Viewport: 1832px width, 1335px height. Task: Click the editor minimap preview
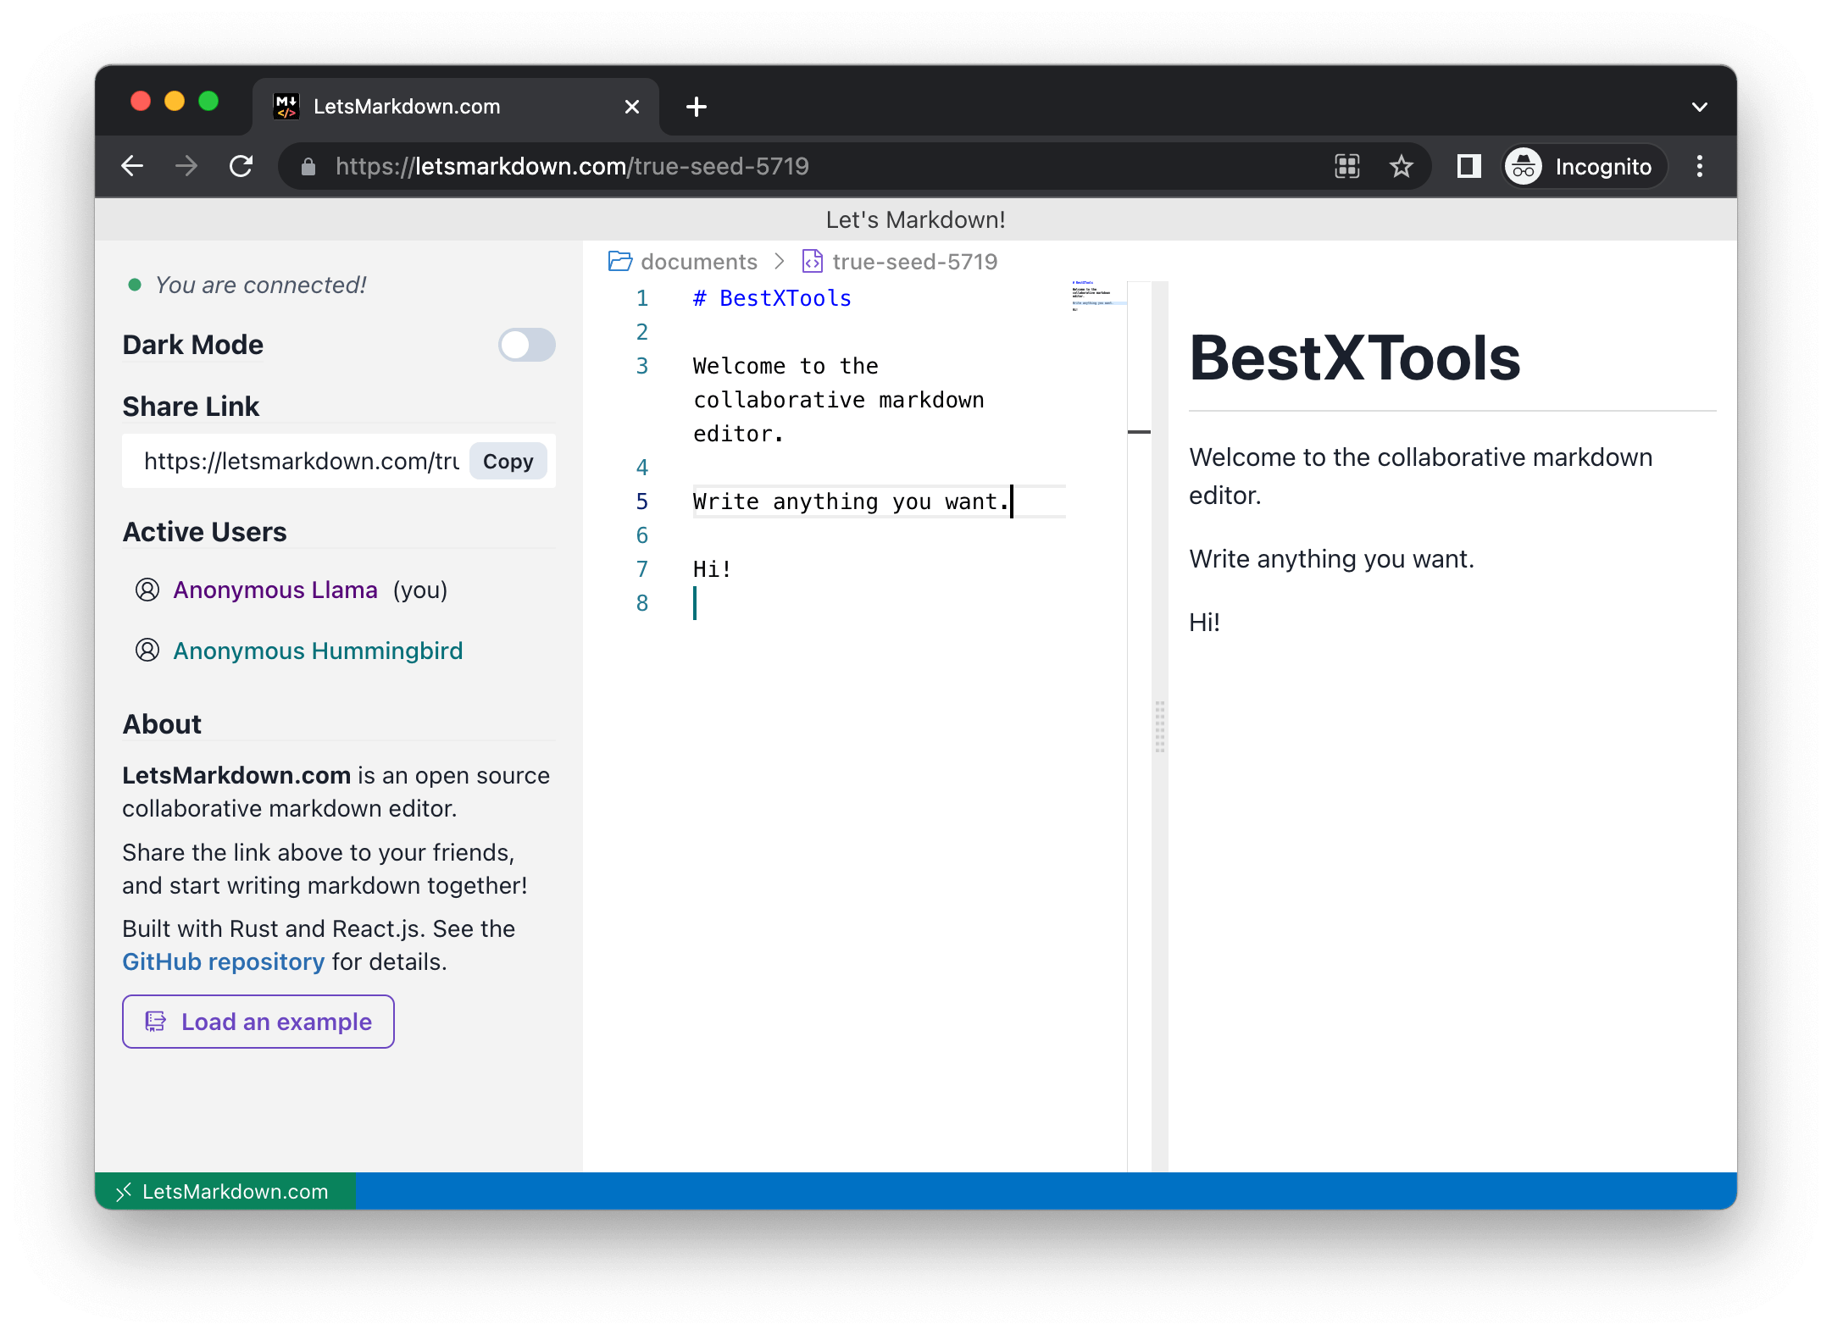[1098, 296]
